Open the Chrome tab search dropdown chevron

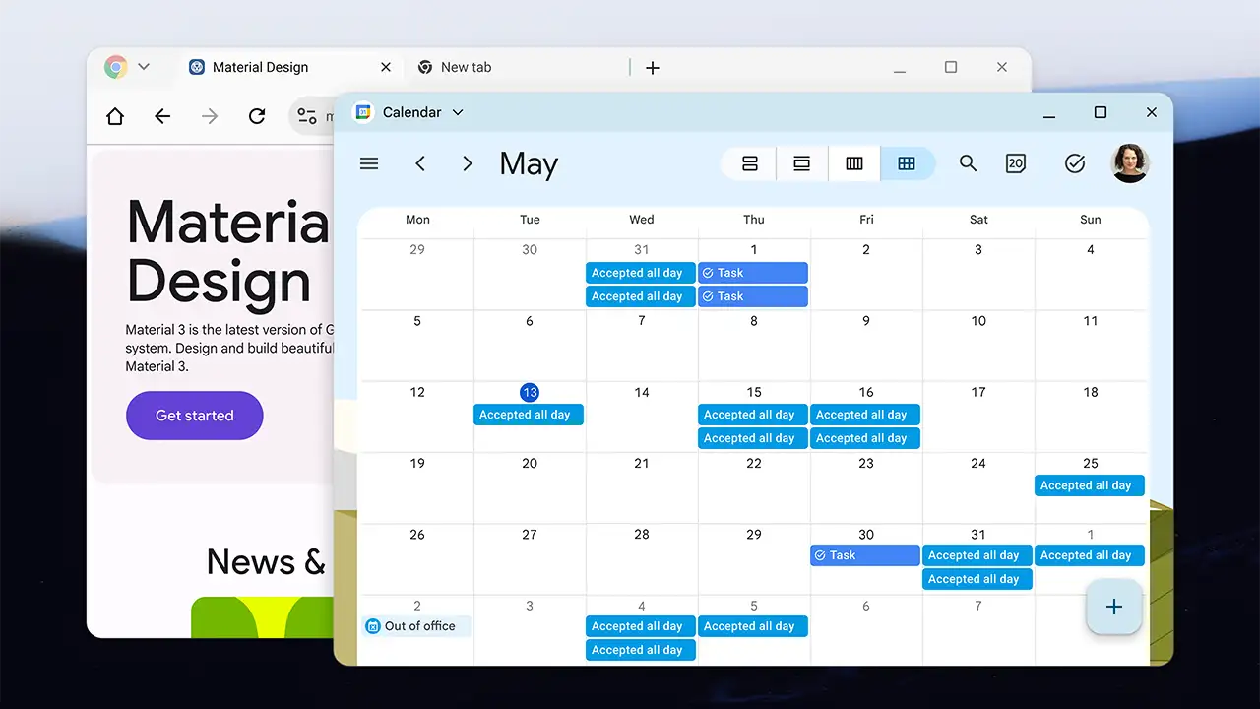pos(144,67)
